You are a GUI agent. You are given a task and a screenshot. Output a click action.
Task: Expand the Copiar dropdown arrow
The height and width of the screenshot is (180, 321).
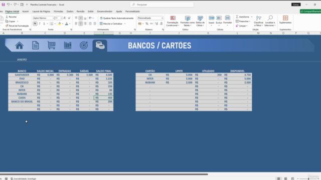pos(18,21)
